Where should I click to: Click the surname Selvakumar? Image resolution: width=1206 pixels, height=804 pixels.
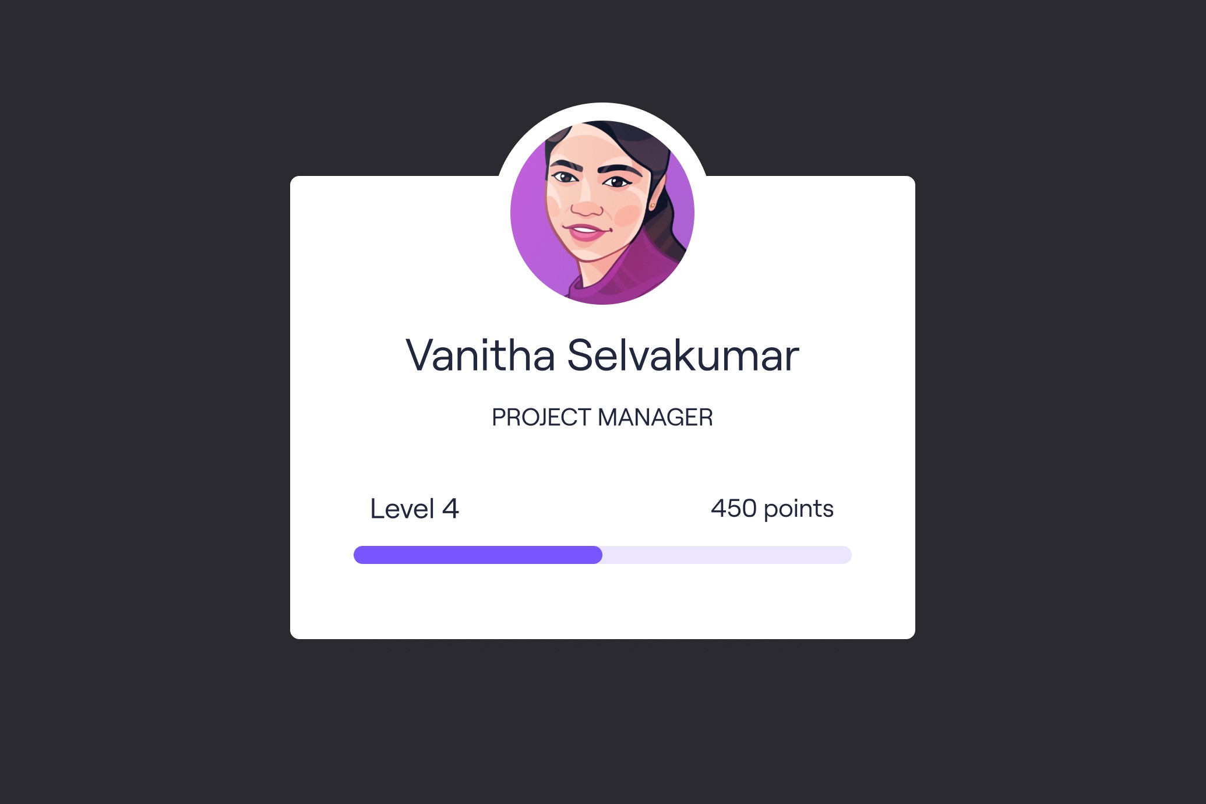coord(683,355)
